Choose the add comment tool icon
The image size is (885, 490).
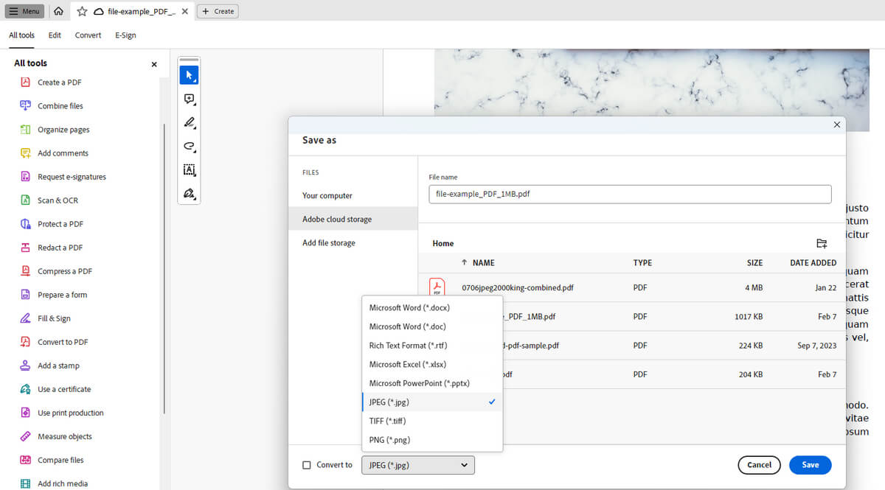click(x=189, y=99)
